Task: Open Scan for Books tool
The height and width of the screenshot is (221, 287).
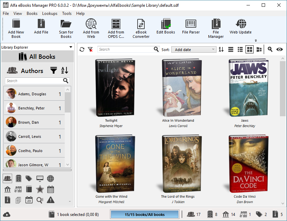Action: [66, 28]
